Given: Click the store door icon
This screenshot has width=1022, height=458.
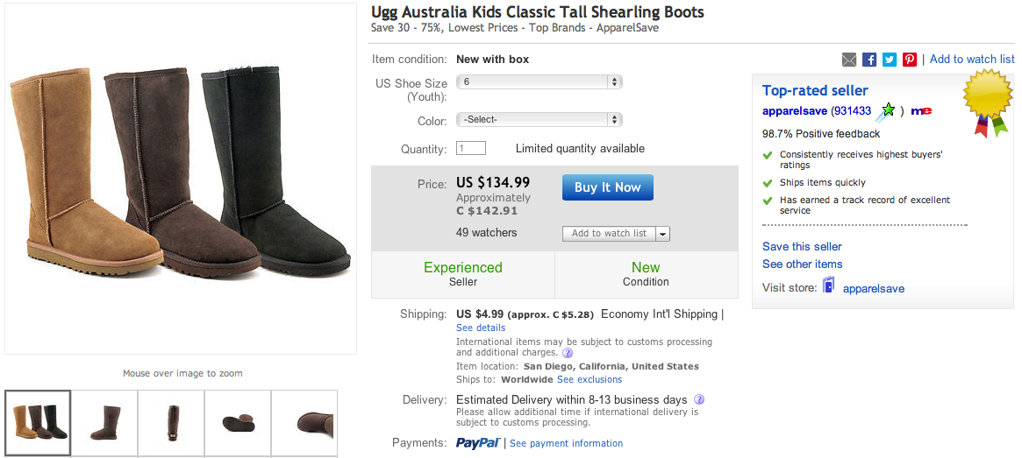Looking at the screenshot, I should [x=828, y=286].
